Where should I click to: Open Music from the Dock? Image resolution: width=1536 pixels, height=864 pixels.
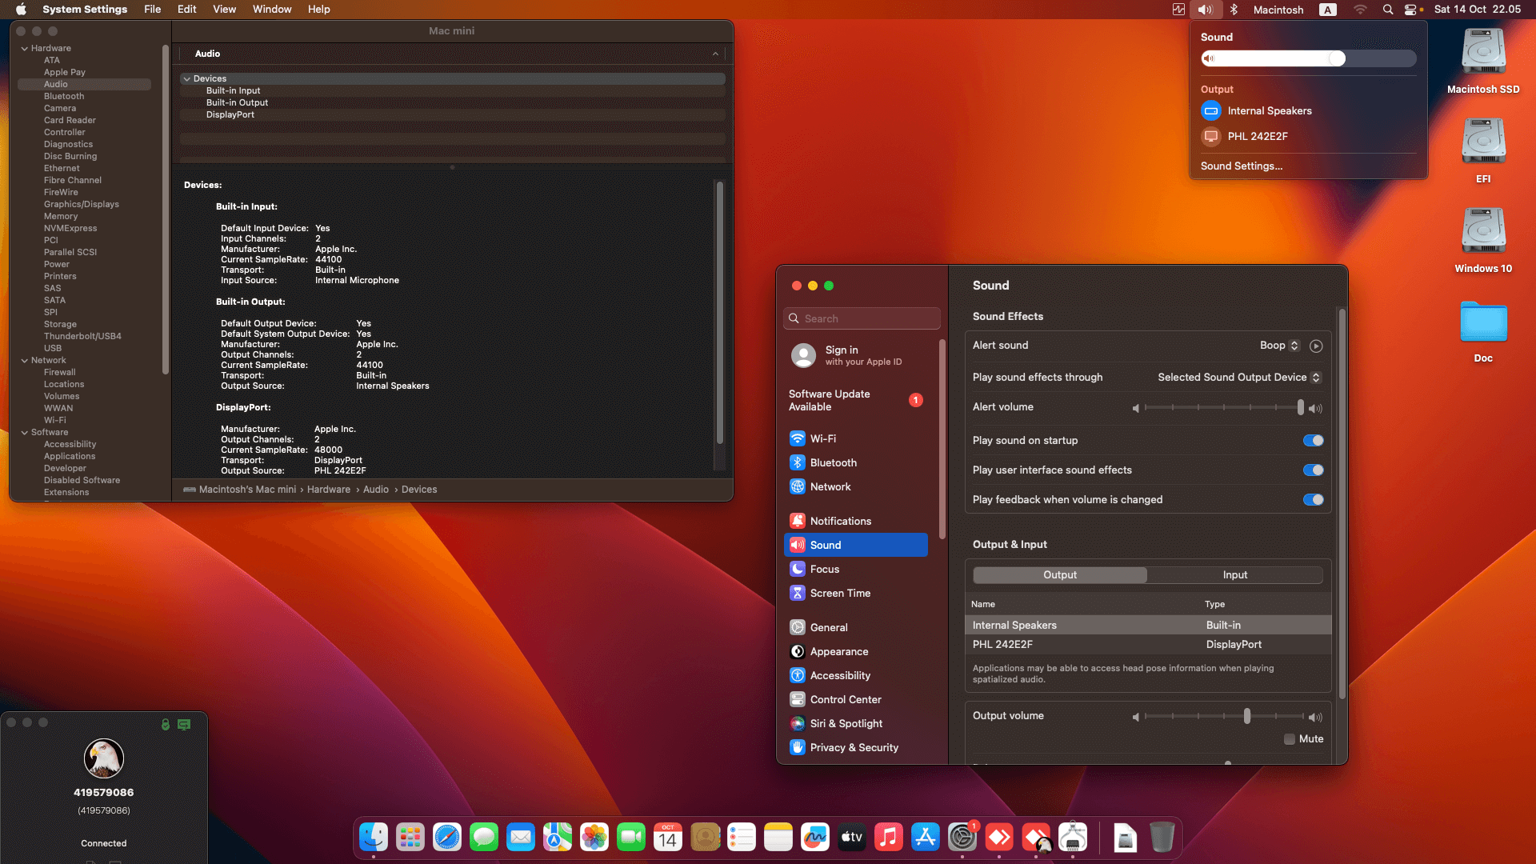pyautogui.click(x=888, y=837)
